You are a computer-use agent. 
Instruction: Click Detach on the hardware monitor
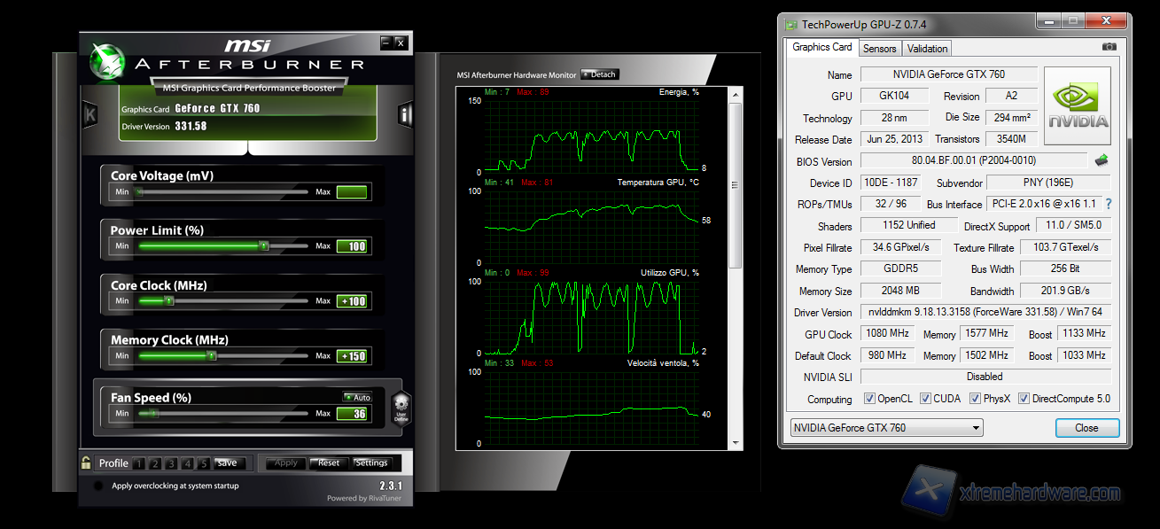click(x=599, y=74)
